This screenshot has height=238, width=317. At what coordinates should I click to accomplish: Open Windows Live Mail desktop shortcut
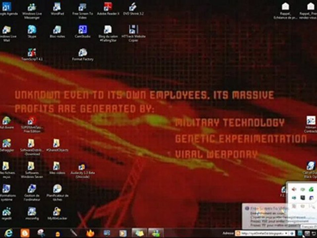7,34
